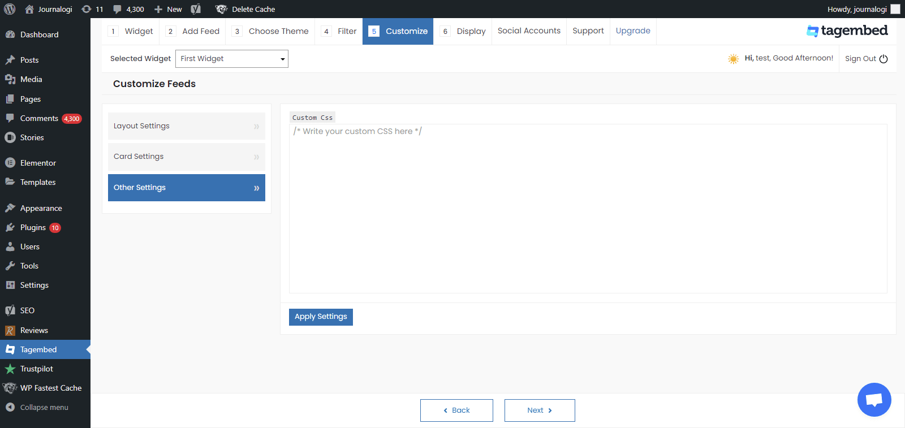Click Apply Settings button
This screenshot has width=905, height=428.
tap(321, 317)
